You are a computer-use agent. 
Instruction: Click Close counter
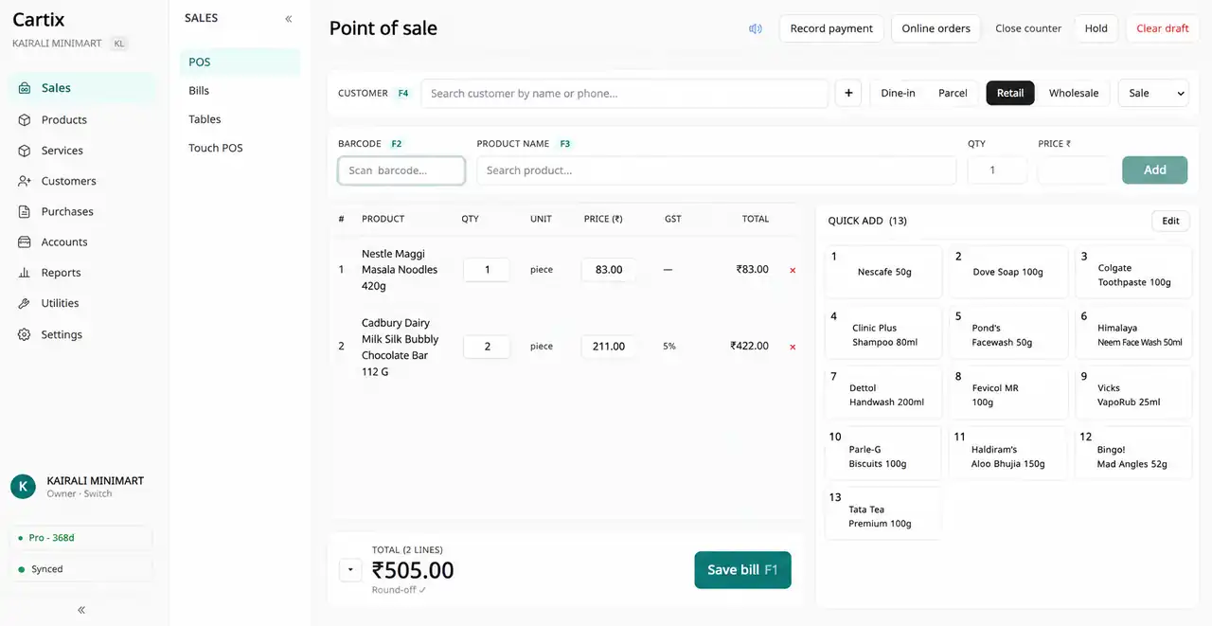tap(1028, 28)
